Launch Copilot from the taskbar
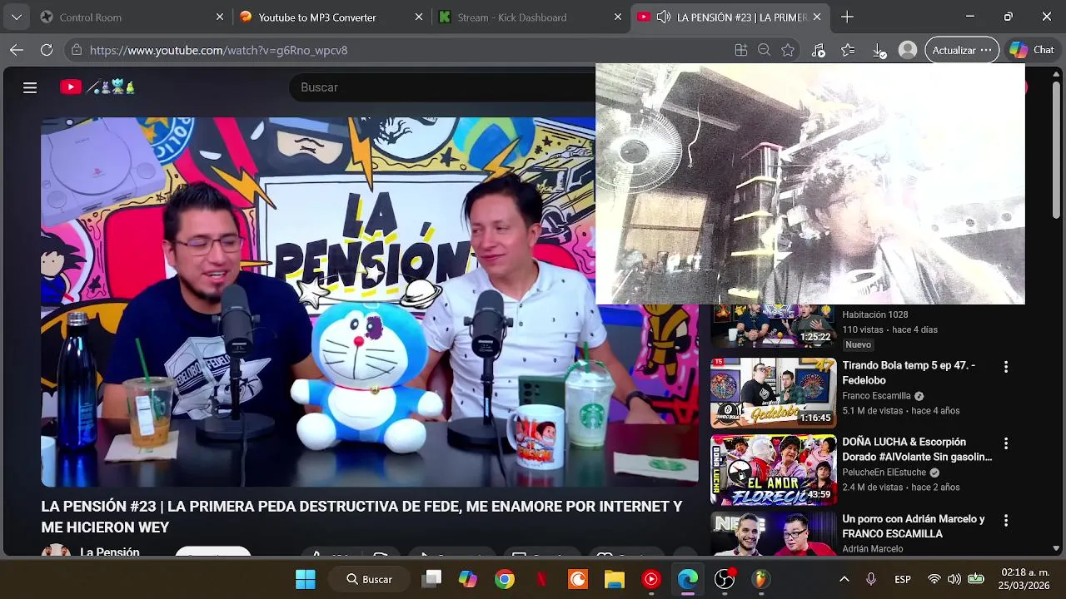The width and height of the screenshot is (1066, 599). [x=468, y=579]
